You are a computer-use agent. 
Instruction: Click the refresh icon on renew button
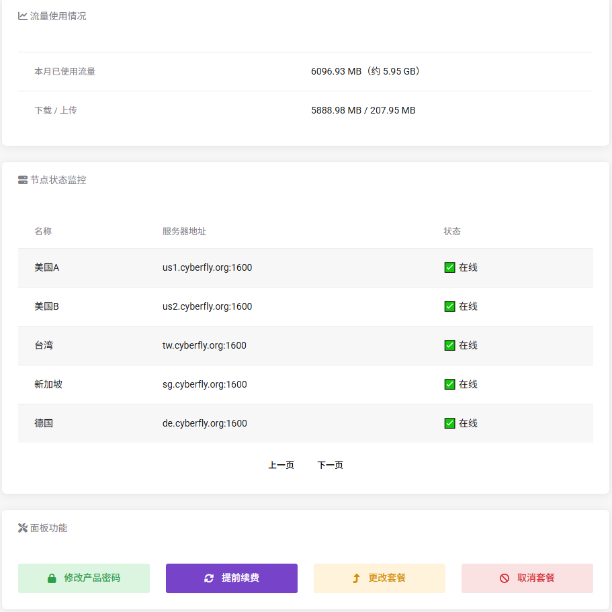209,578
